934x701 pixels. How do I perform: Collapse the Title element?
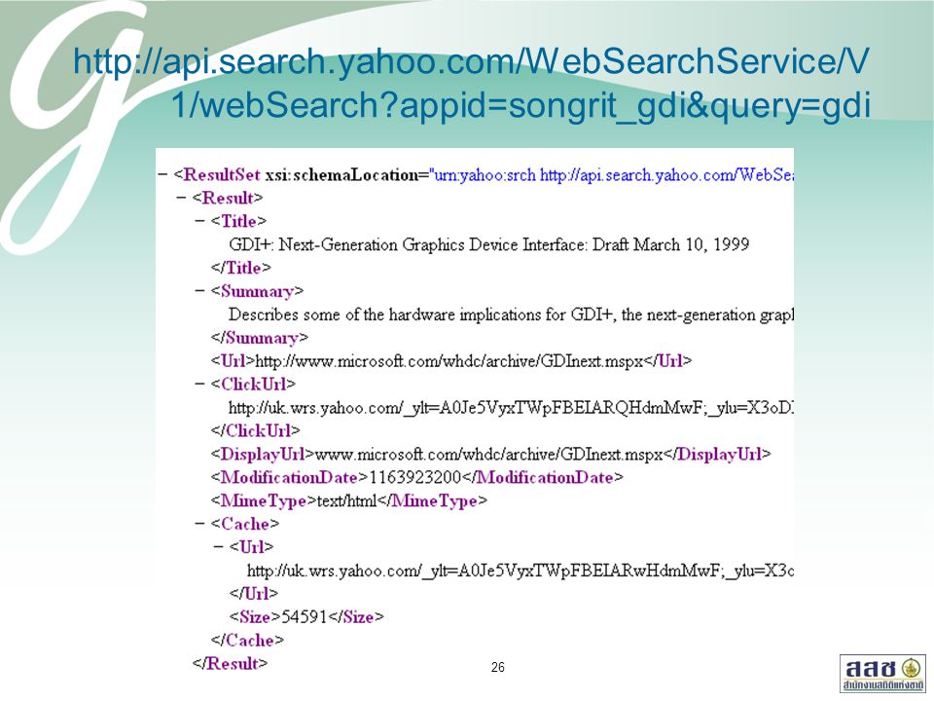[199, 221]
